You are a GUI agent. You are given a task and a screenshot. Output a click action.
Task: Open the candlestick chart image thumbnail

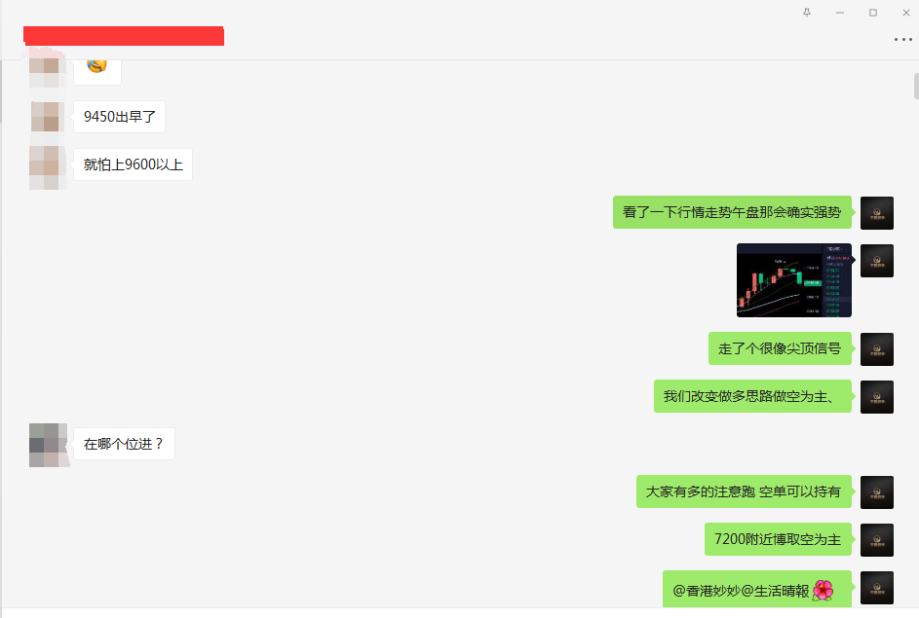(793, 280)
